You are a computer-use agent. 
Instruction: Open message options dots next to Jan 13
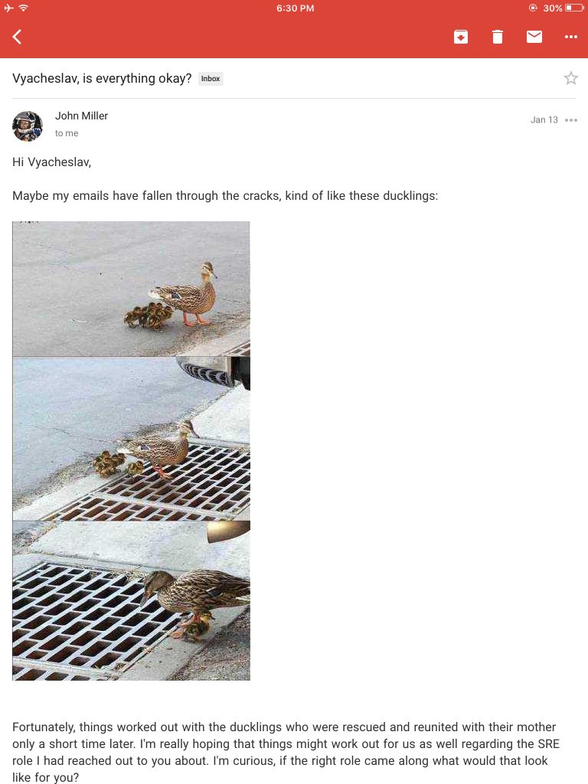tap(570, 120)
